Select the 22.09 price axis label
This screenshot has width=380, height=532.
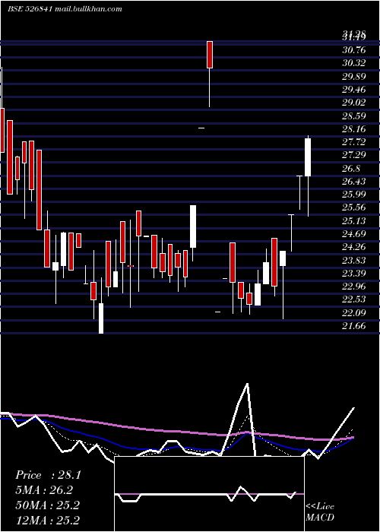[354, 312]
